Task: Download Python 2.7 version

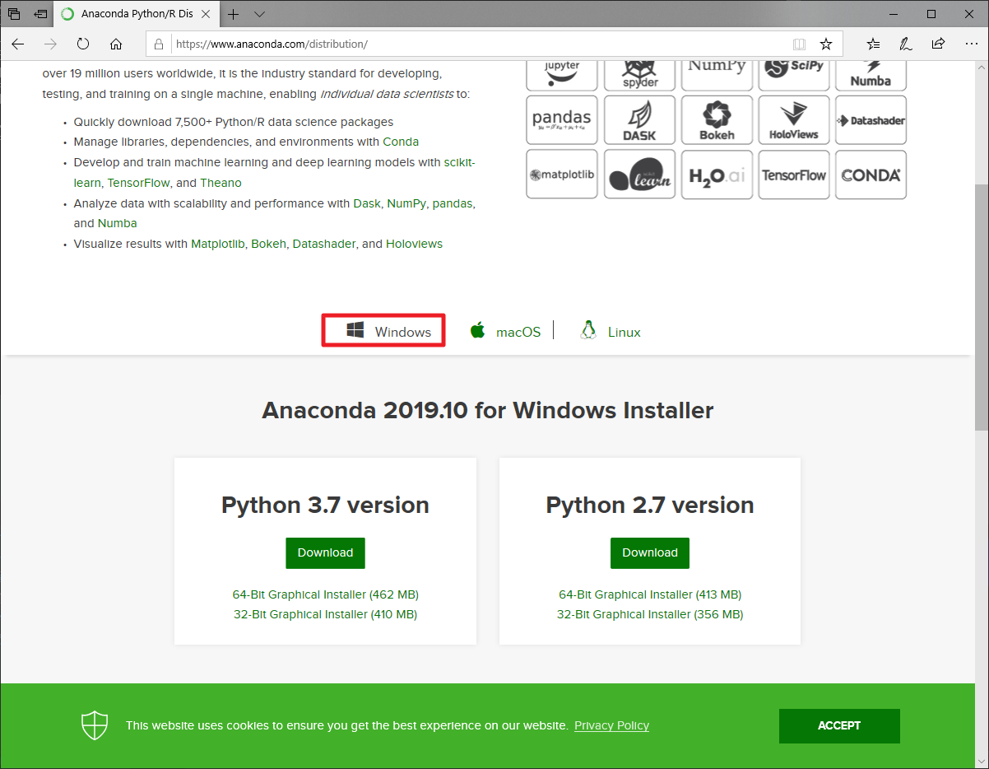Action: pos(650,552)
